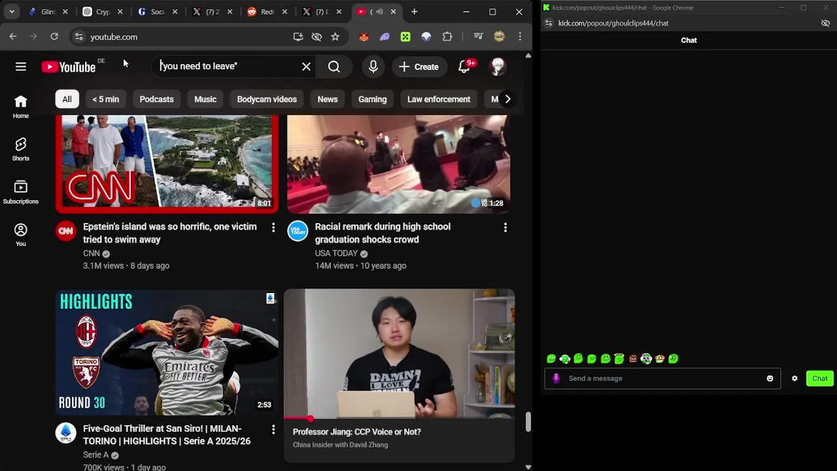
Task: Open Subscriptions in YouTube sidebar
Action: coord(21,192)
